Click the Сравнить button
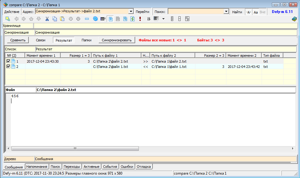300x178 pixels. tap(18, 40)
